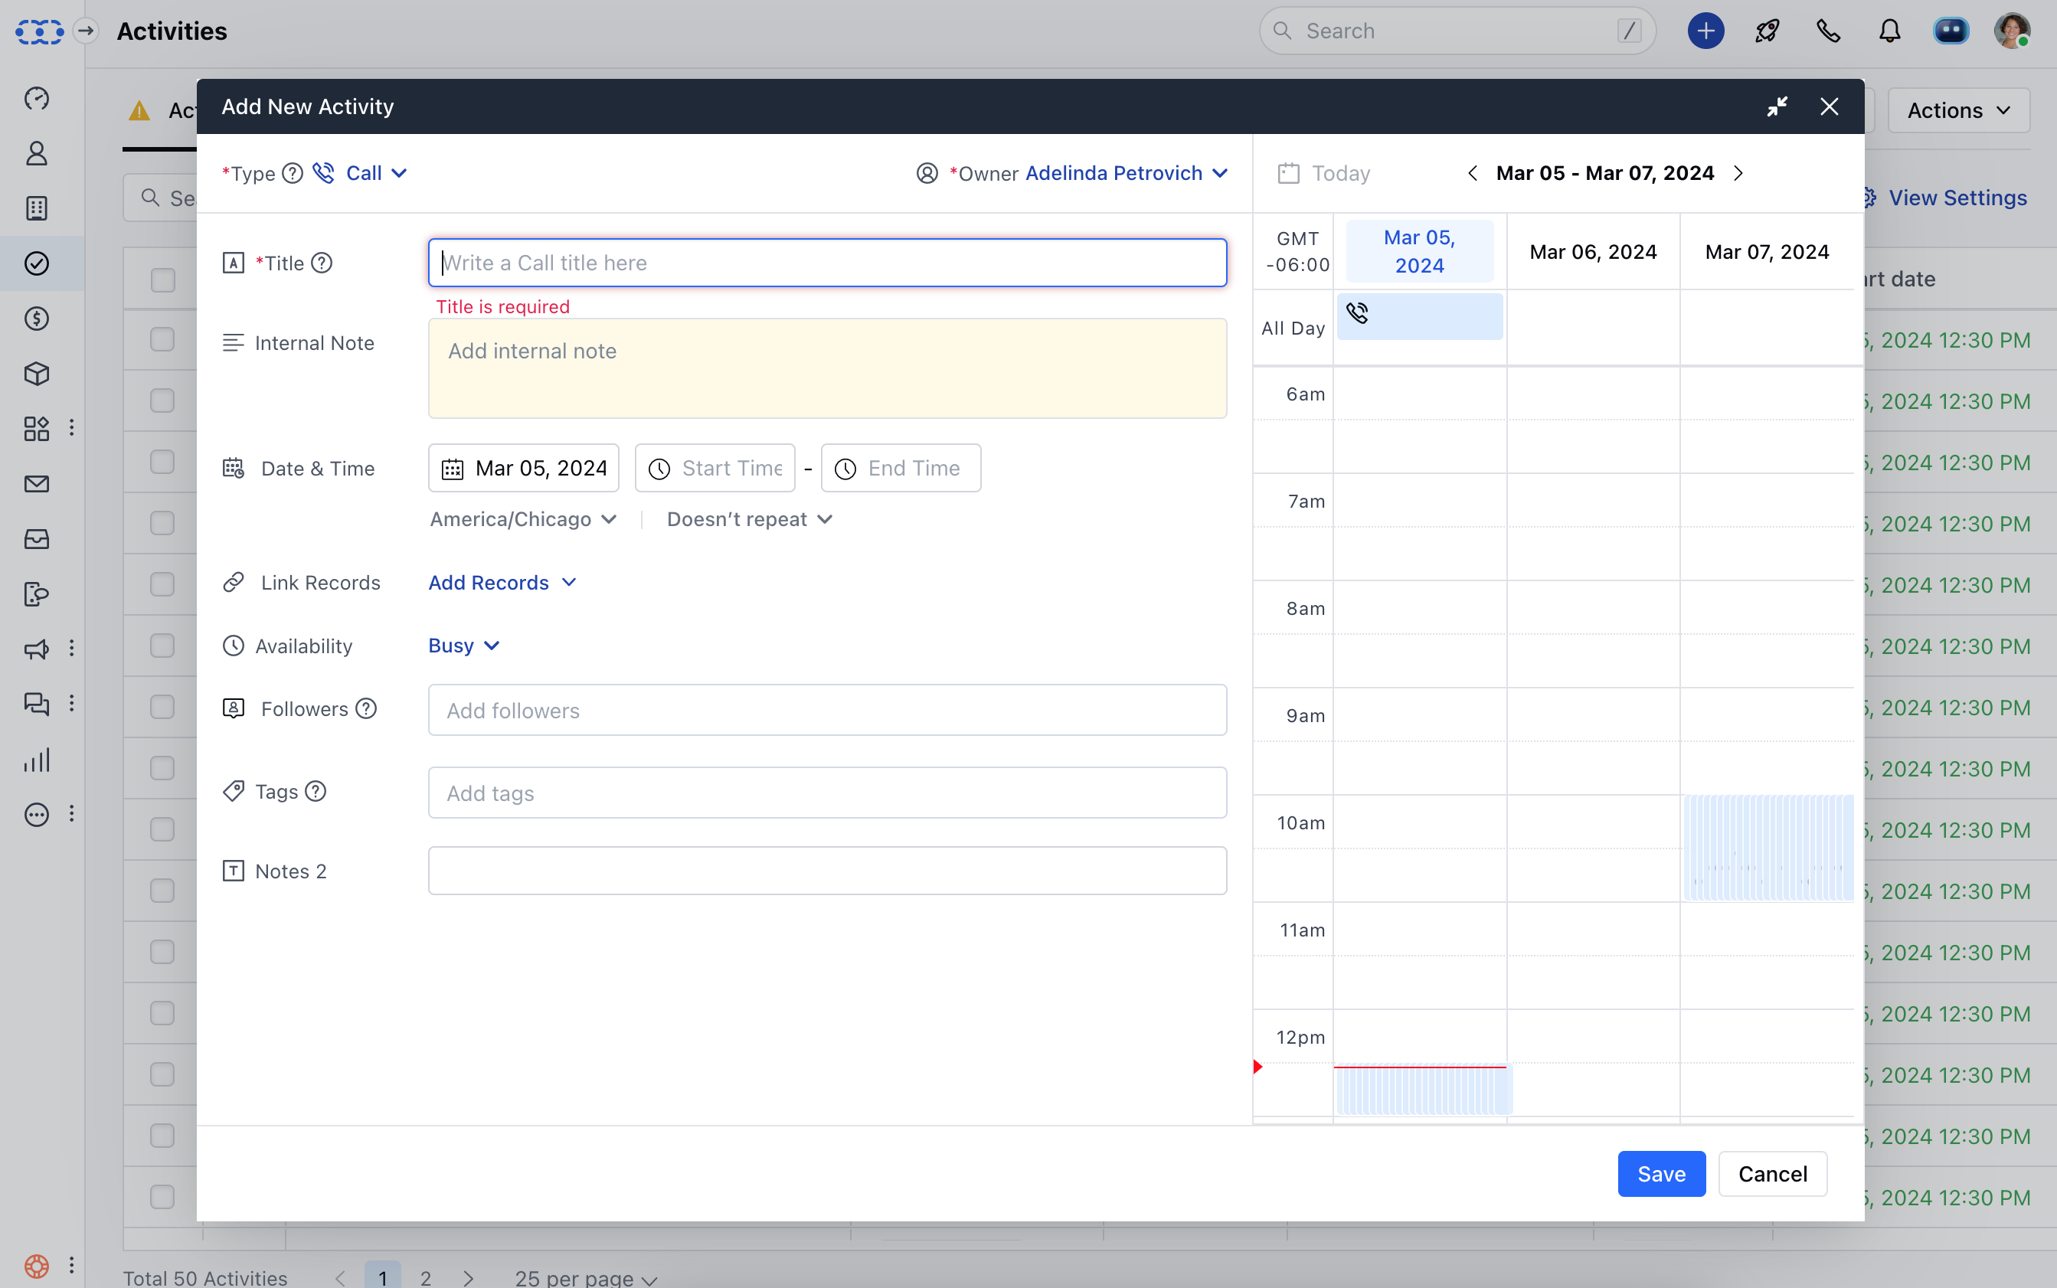Select the Deals (dollar) icon in sidebar

pyautogui.click(x=36, y=319)
